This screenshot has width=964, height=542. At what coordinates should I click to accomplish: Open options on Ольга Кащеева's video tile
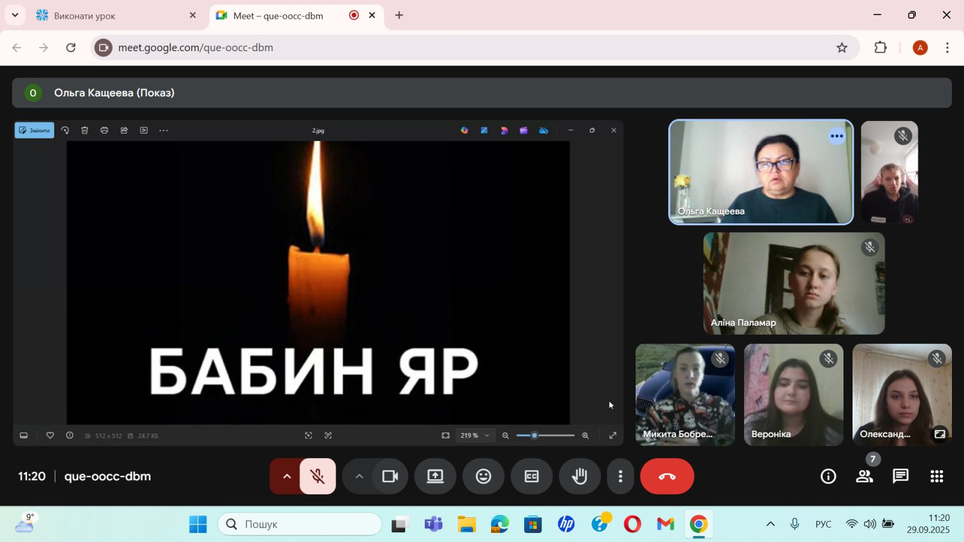[836, 136]
